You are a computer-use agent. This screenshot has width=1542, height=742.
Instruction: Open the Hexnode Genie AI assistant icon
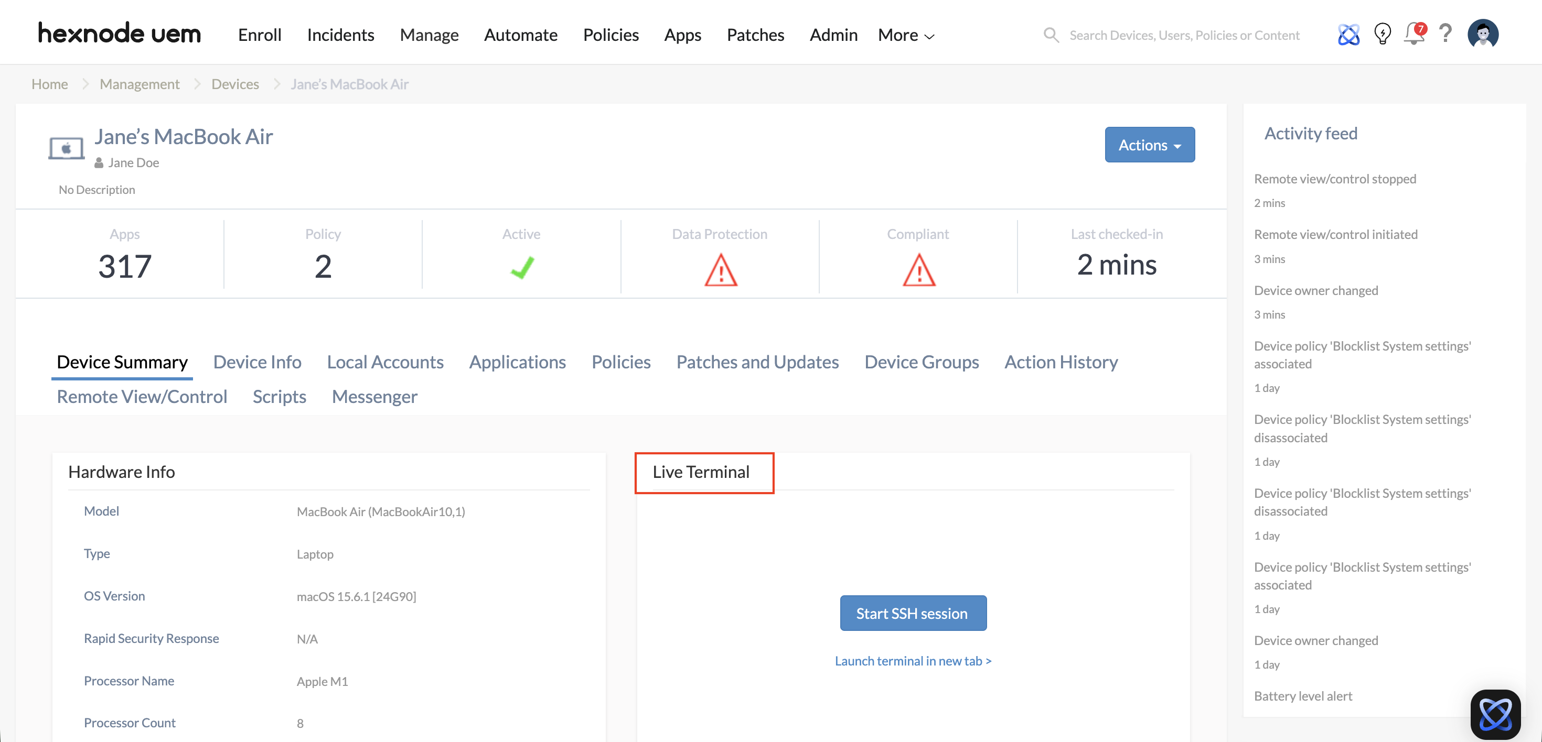[x=1348, y=34]
